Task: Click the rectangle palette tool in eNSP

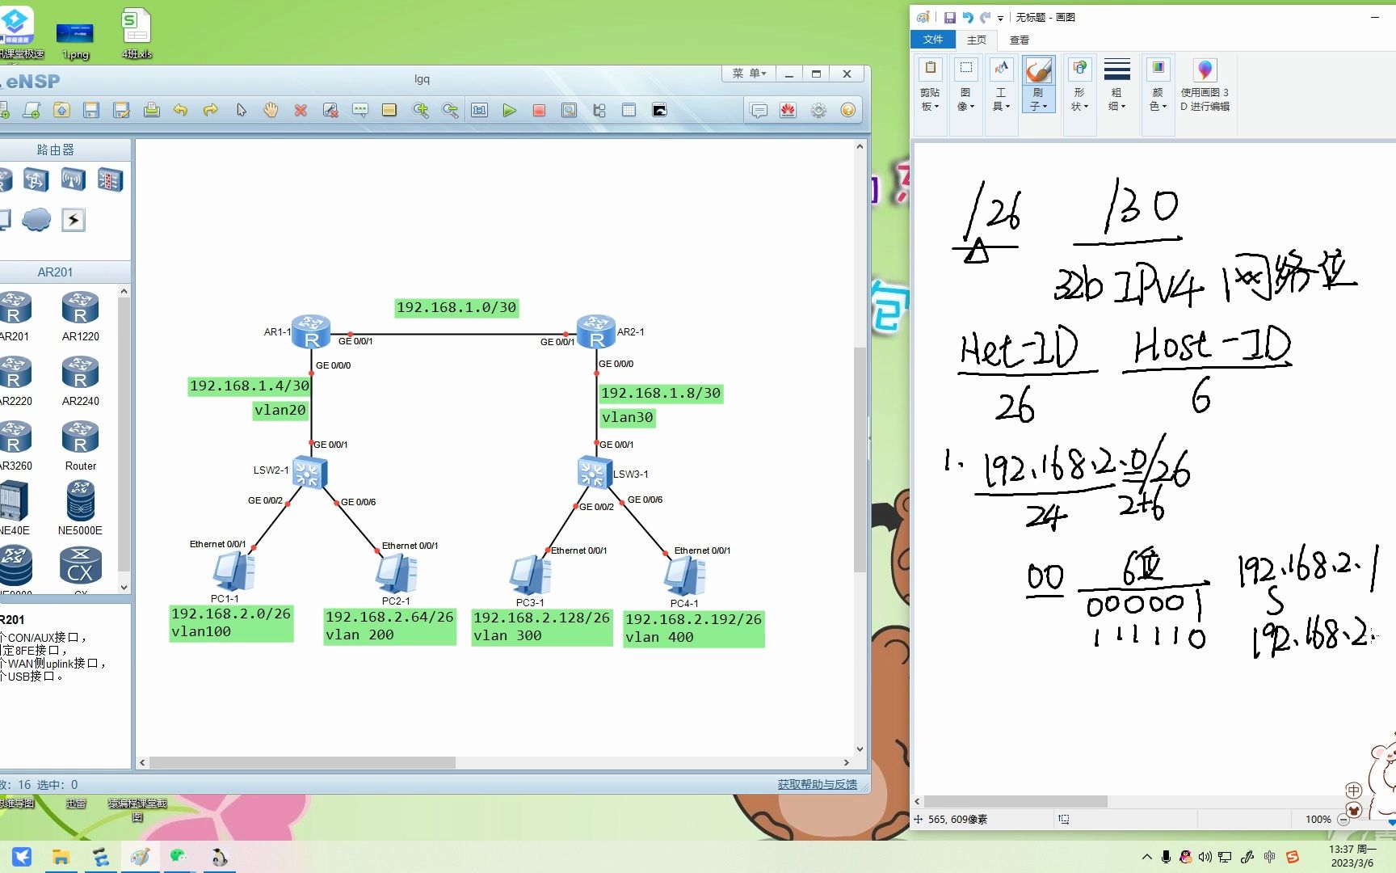Action: (389, 110)
